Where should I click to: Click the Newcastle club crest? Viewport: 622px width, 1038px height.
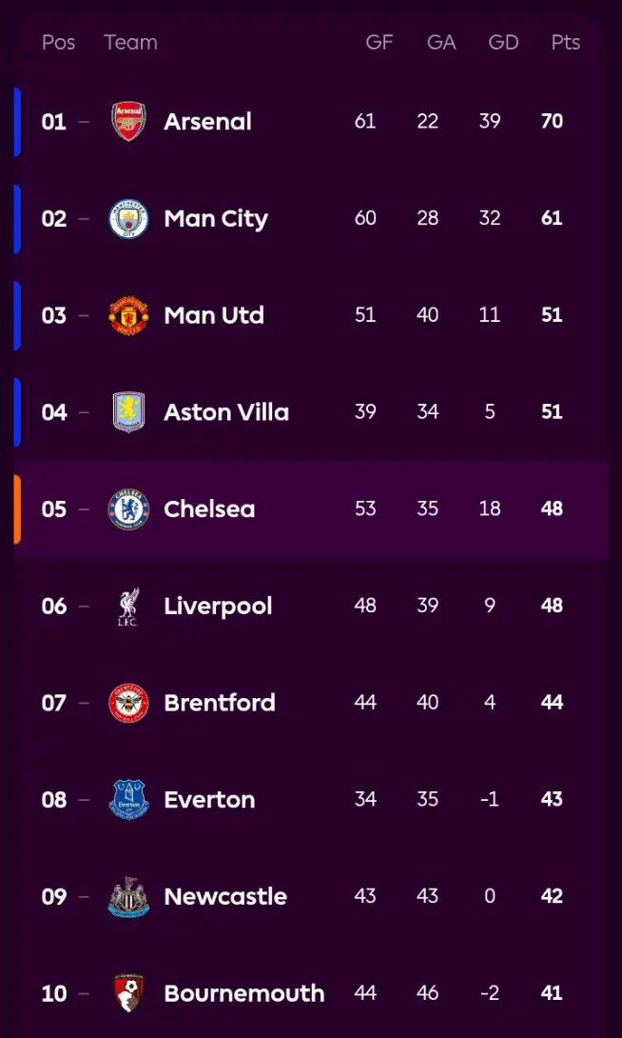tap(128, 897)
